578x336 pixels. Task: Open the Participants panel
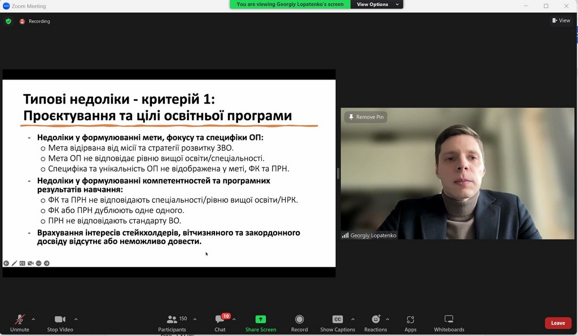click(x=172, y=320)
